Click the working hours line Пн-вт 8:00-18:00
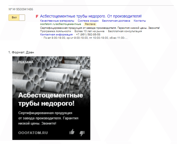This screenshot has height=144, width=177. coord(85,38)
